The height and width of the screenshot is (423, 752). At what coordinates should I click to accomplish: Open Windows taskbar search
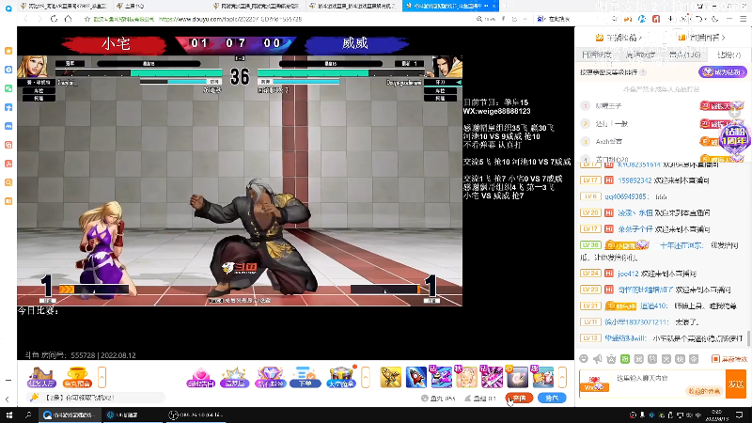click(x=28, y=415)
